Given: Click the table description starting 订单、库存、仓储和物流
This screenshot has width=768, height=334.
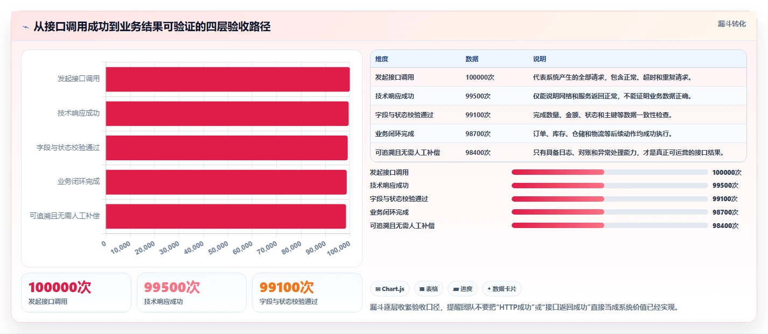Looking at the screenshot, I should click(603, 133).
